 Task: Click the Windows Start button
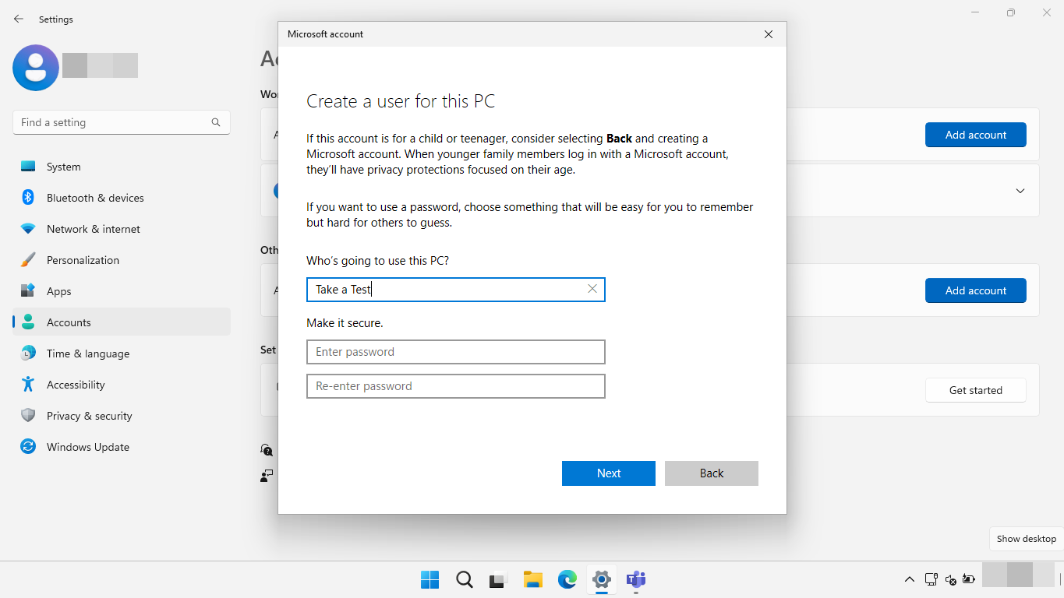429,579
